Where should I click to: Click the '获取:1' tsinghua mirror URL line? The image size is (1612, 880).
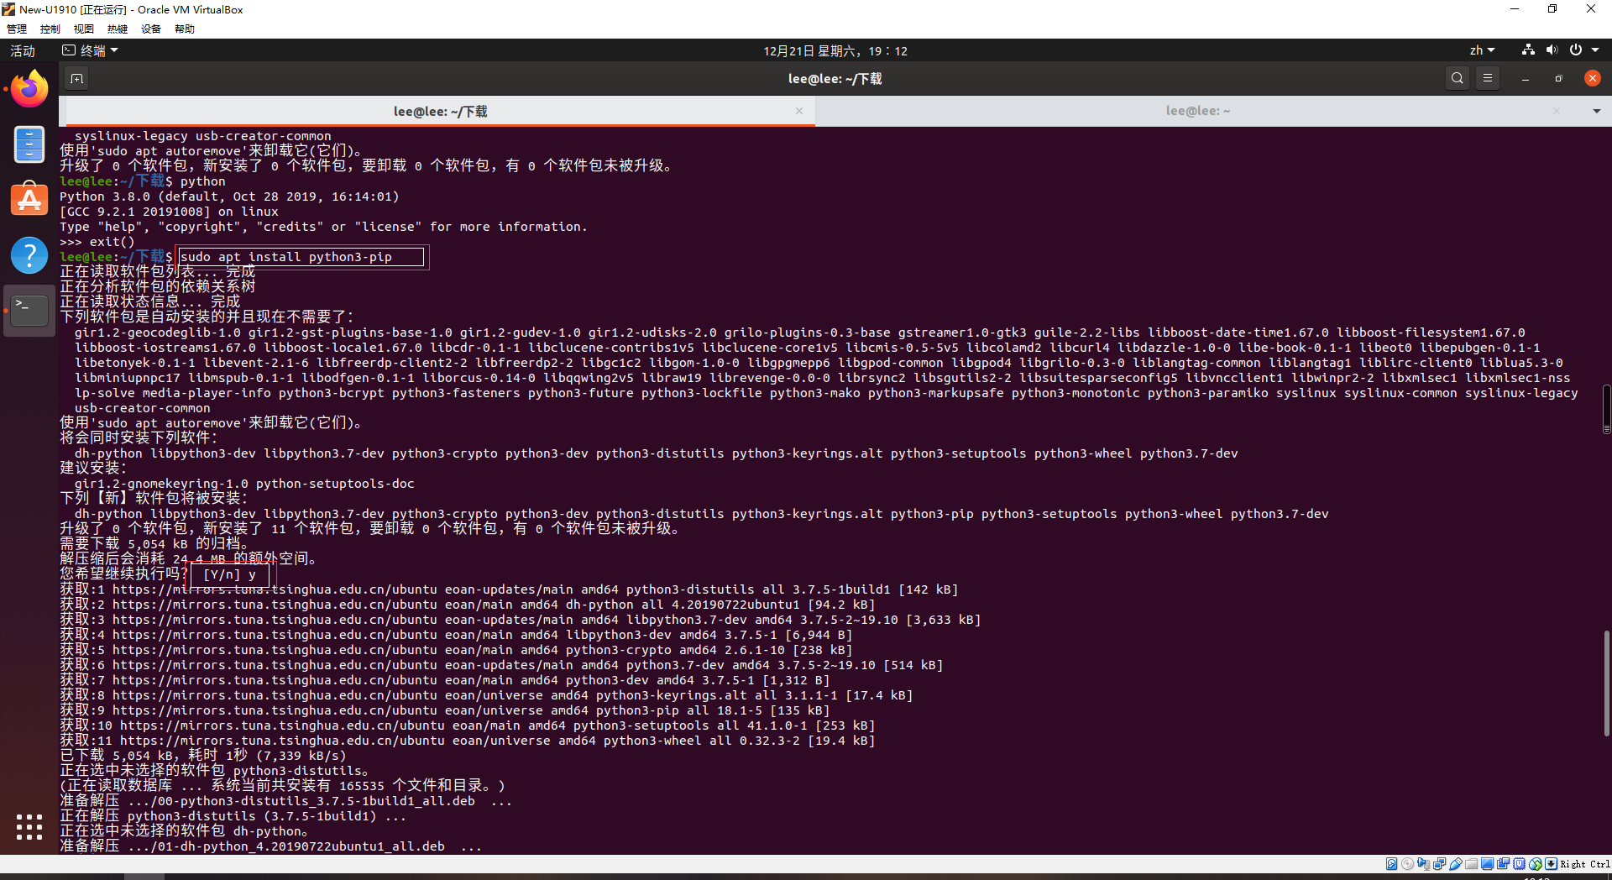tap(509, 589)
